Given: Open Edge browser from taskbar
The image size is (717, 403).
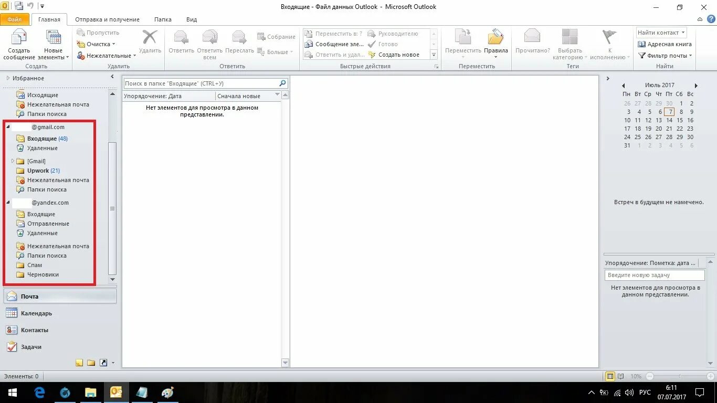Looking at the screenshot, I should click(39, 392).
